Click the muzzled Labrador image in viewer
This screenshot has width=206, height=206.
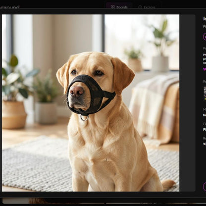91,103
